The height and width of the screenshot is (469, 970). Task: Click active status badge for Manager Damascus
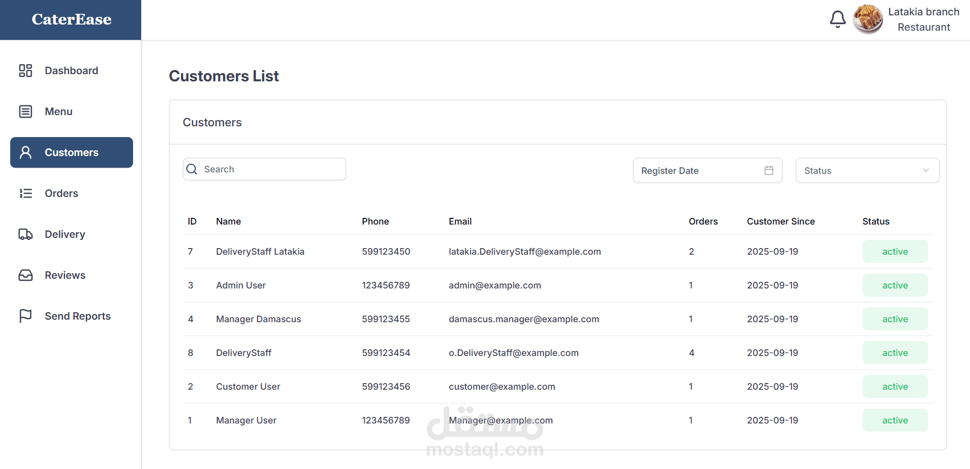coord(895,319)
